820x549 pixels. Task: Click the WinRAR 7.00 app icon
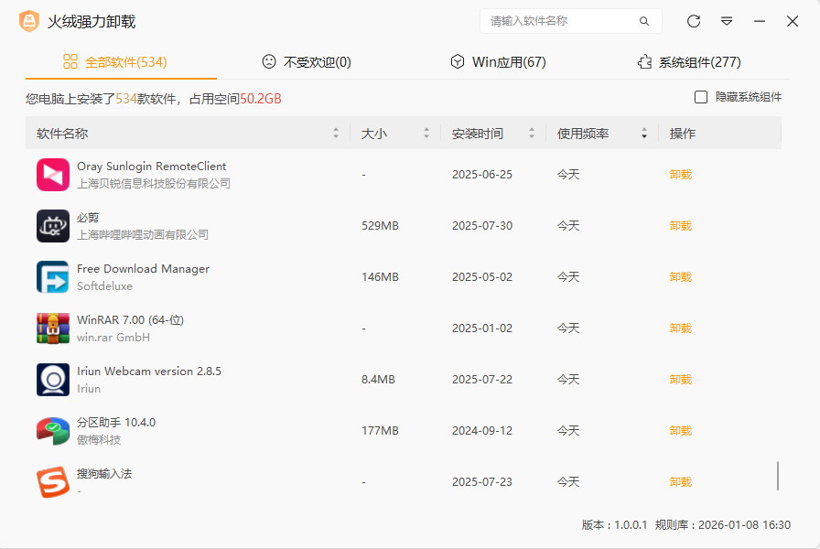52,328
